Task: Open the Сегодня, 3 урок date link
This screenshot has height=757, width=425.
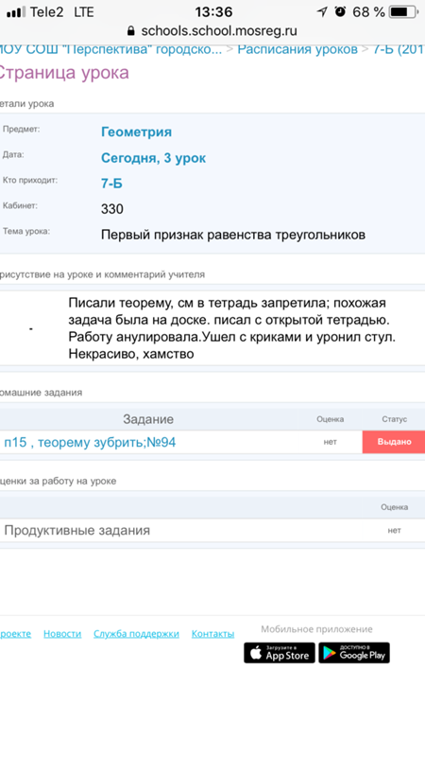Action: [153, 158]
